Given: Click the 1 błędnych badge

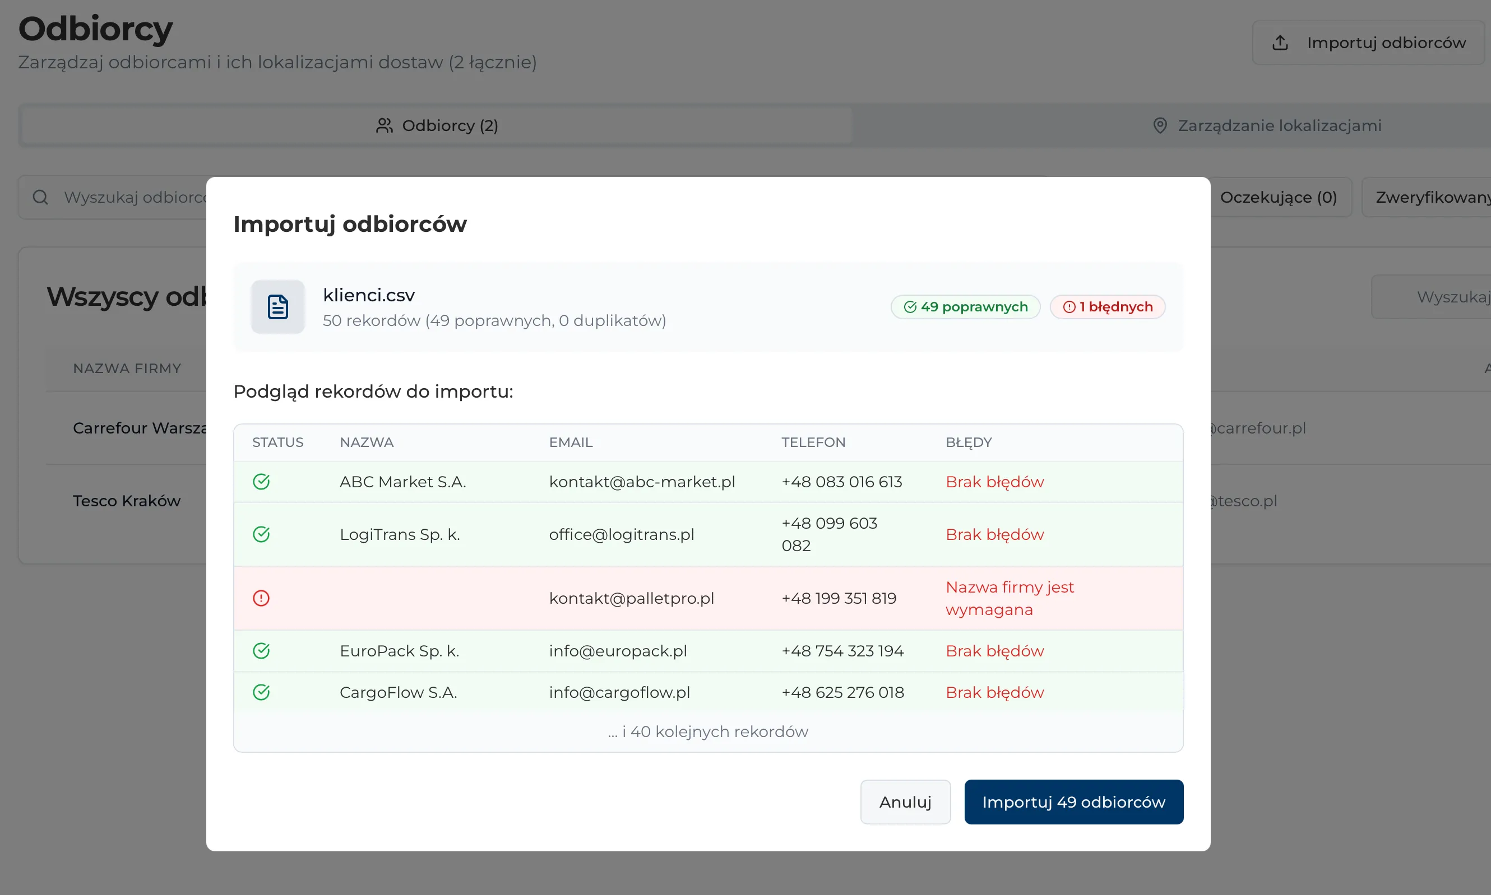Looking at the screenshot, I should click(1107, 307).
